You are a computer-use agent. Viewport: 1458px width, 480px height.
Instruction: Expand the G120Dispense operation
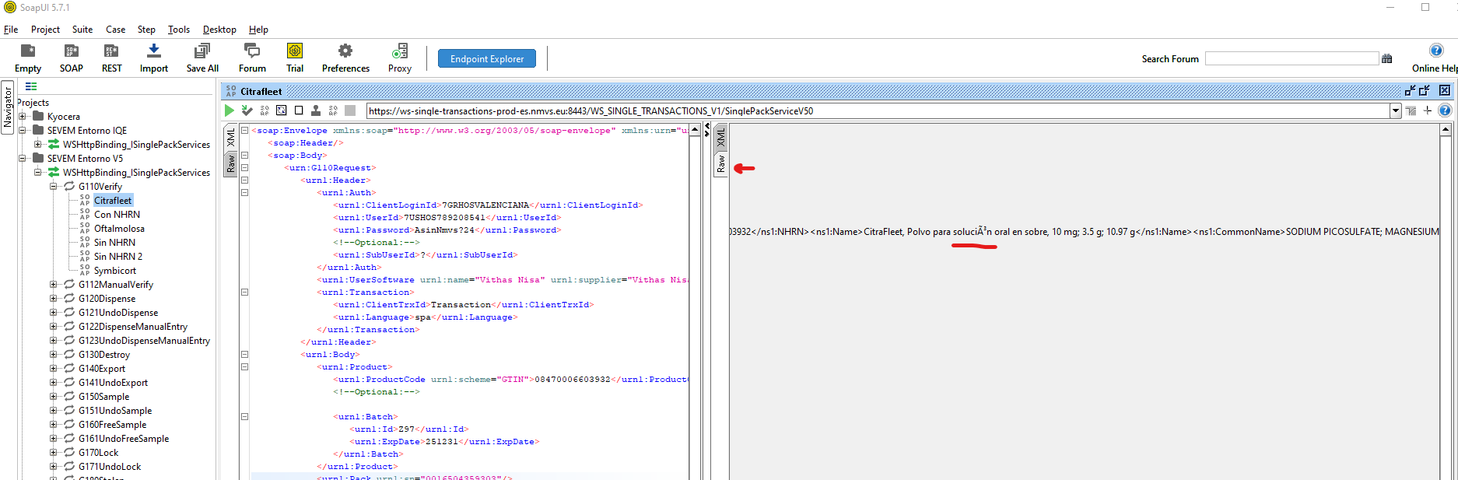click(54, 299)
